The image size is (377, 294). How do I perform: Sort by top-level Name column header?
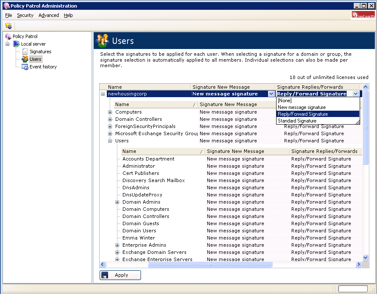tap(149, 87)
